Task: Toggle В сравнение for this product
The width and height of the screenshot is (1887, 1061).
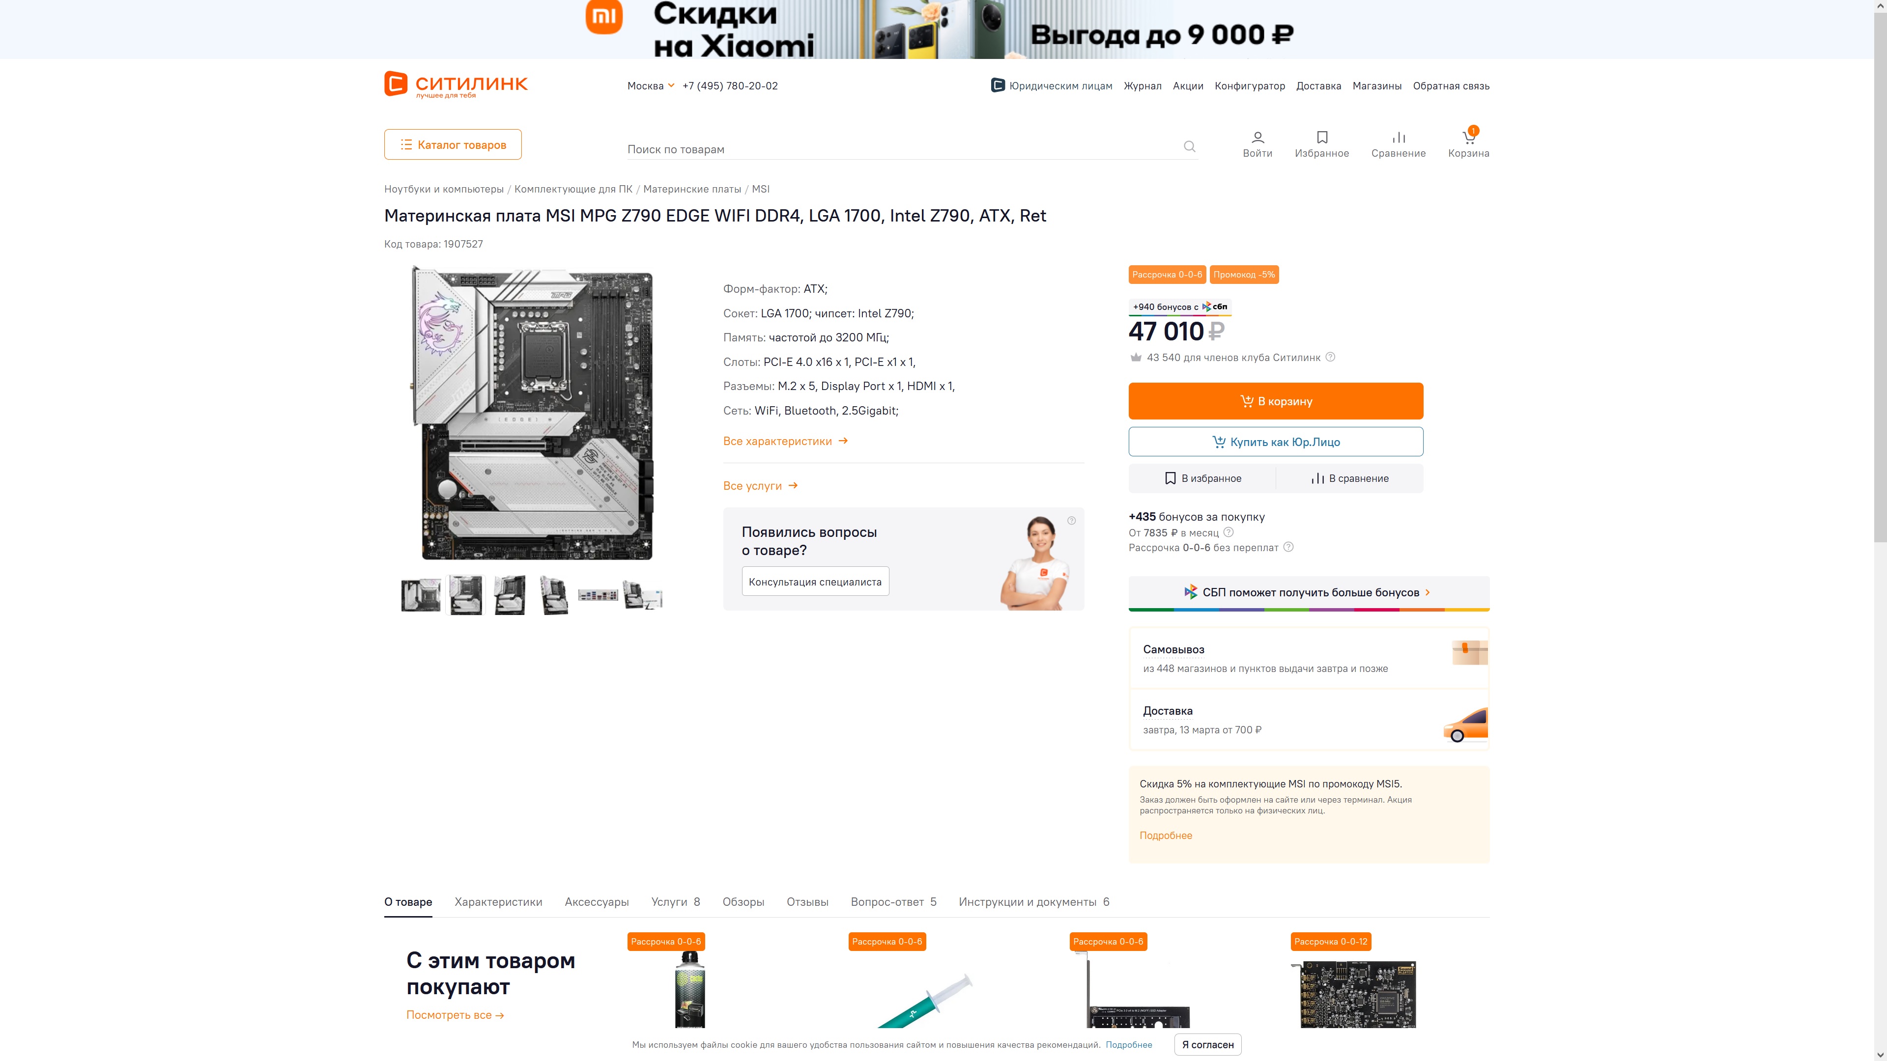Action: click(1349, 478)
